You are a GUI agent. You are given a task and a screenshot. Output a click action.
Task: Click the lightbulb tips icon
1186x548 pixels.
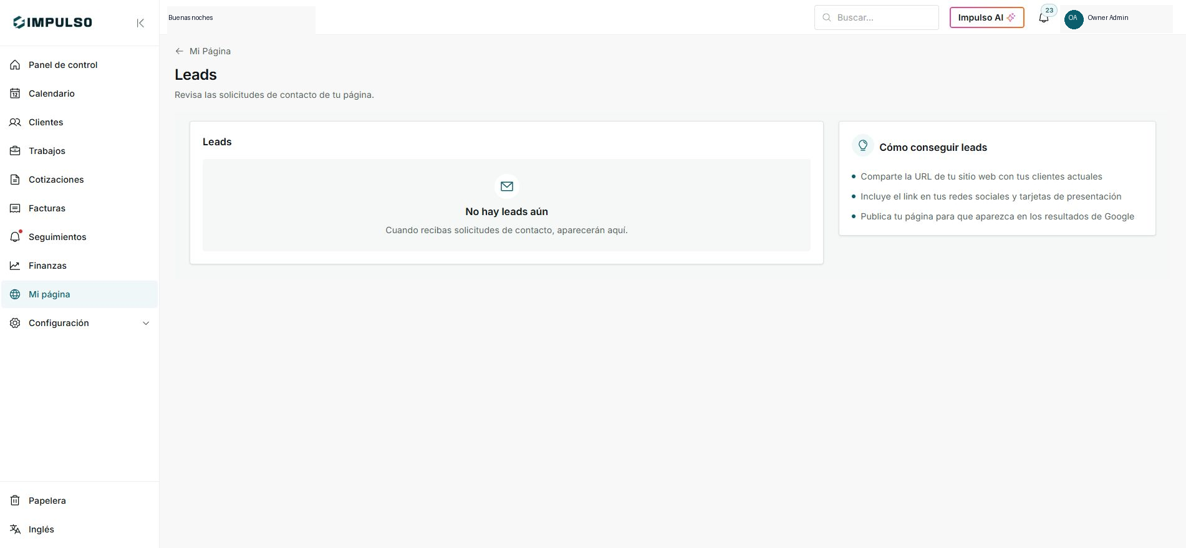click(863, 145)
